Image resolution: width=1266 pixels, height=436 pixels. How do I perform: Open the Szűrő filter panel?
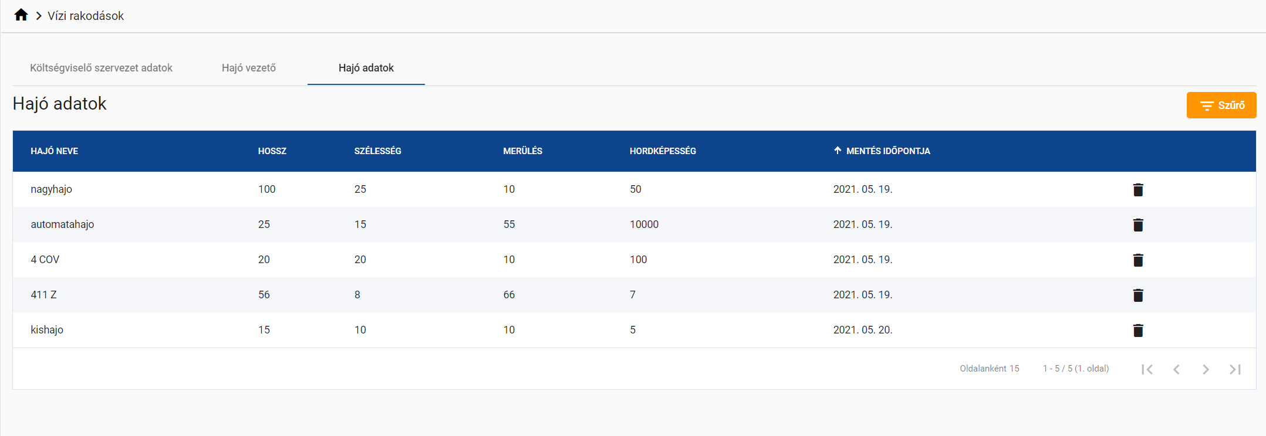coord(1221,105)
